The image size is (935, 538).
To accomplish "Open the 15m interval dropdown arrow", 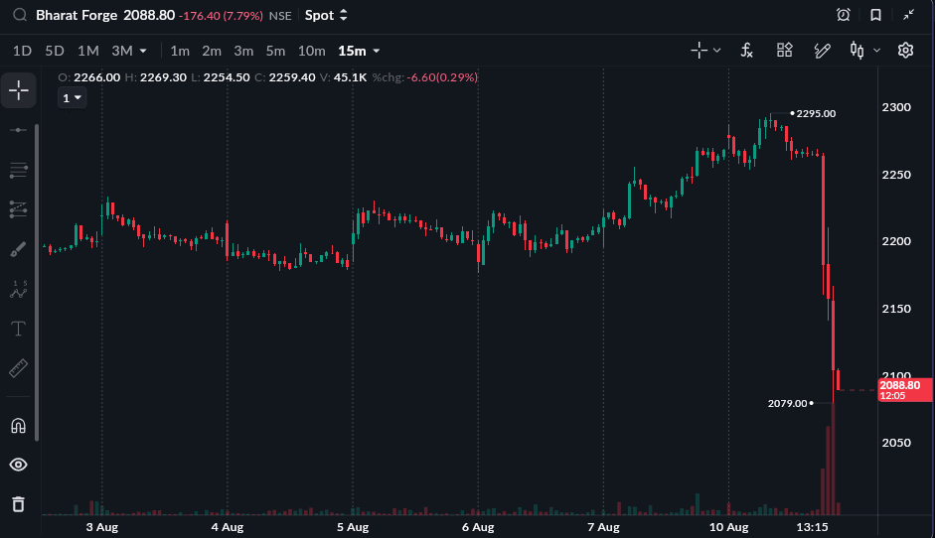I will [x=377, y=52].
